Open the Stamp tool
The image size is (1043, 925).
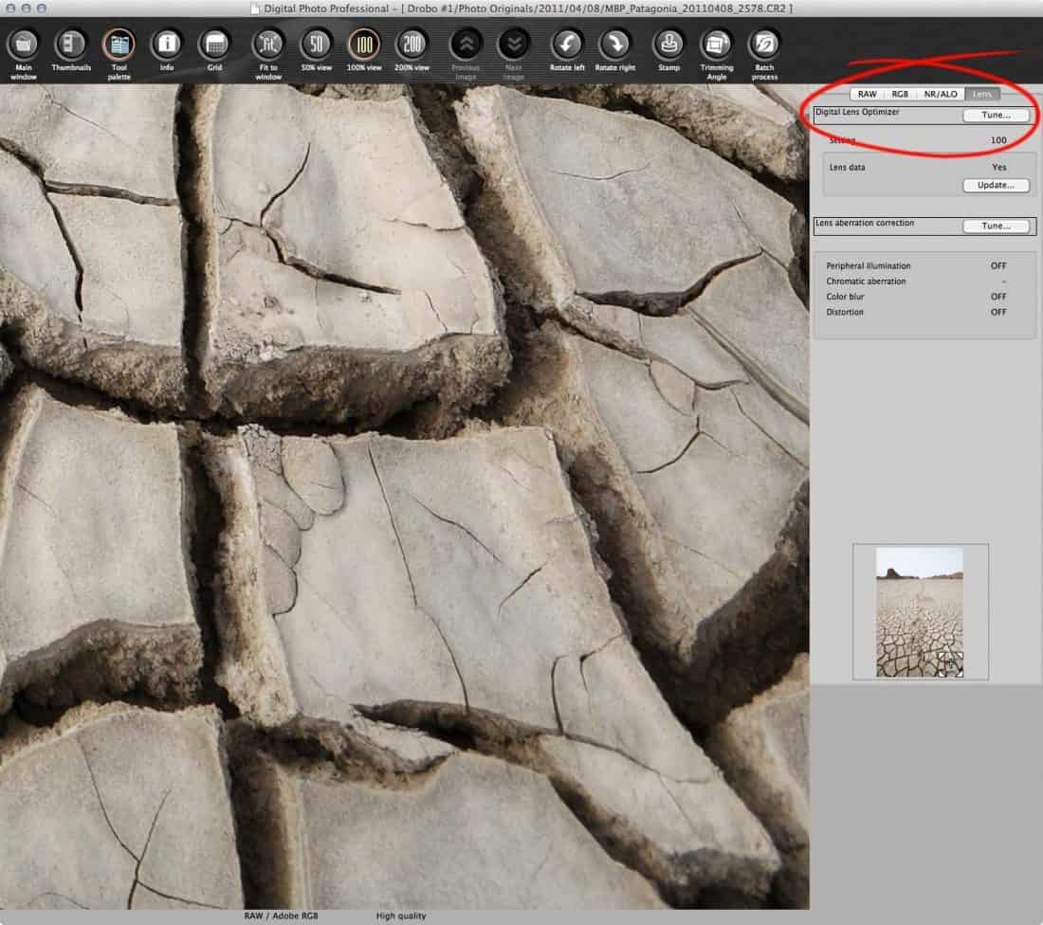click(x=669, y=45)
